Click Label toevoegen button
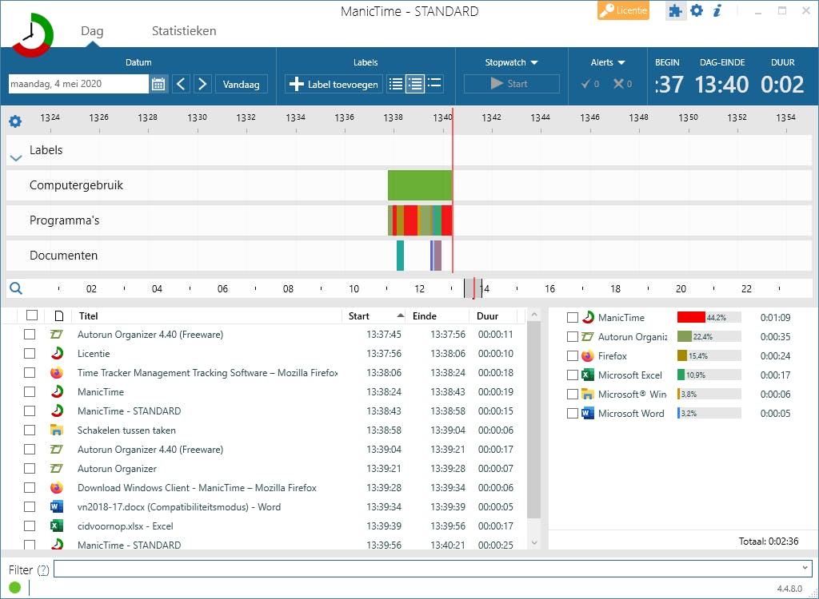The width and height of the screenshot is (819, 599). [x=334, y=84]
